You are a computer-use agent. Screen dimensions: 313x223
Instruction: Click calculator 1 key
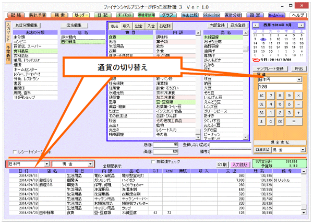(x=271, y=113)
